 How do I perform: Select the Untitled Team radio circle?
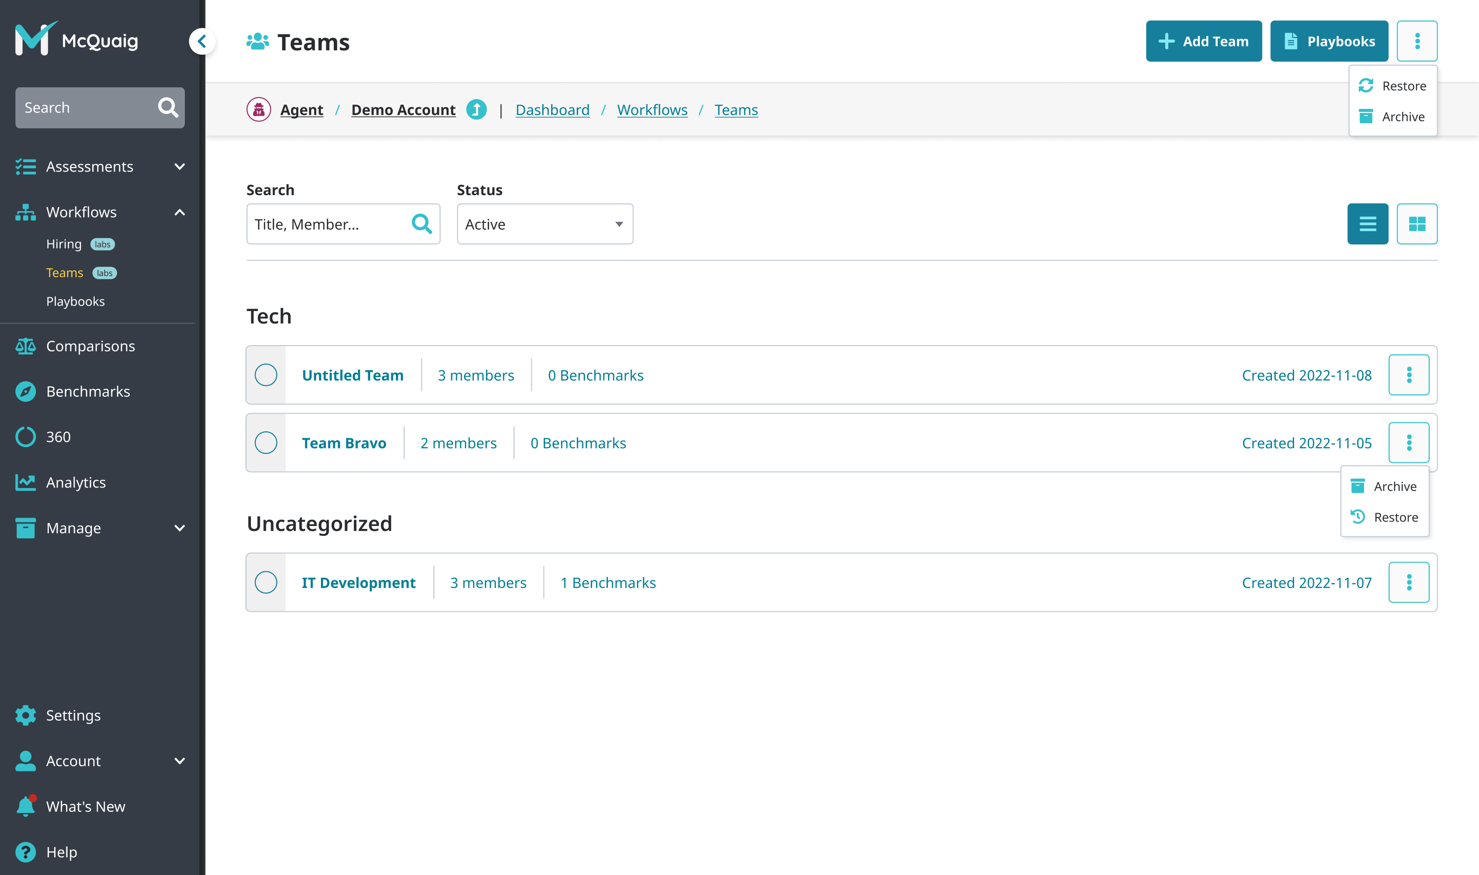(x=266, y=375)
